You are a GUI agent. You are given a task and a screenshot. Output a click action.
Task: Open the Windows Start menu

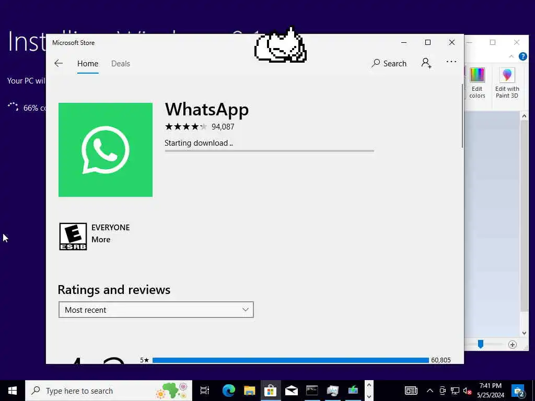click(x=13, y=391)
